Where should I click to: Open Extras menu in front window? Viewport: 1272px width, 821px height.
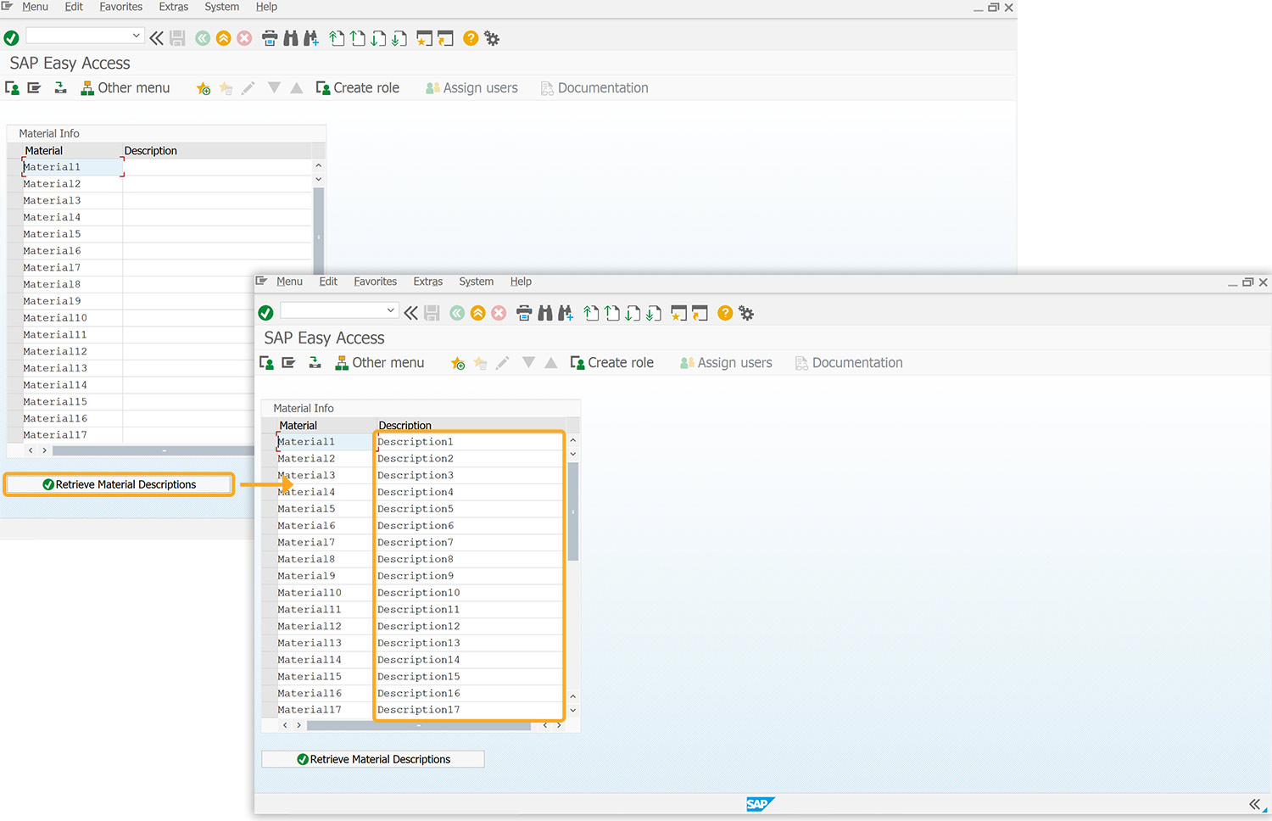[428, 282]
